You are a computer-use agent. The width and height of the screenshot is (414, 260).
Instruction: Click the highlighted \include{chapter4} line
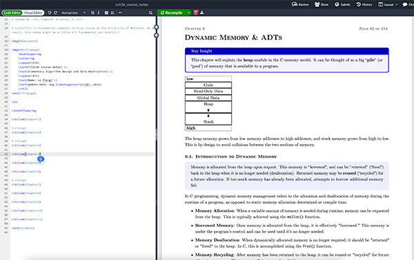click(x=26, y=154)
